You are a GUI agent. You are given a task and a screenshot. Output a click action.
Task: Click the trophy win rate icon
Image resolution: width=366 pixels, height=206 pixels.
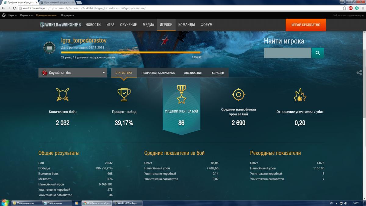[124, 94]
